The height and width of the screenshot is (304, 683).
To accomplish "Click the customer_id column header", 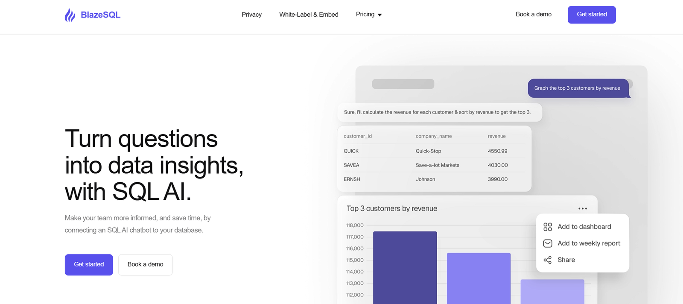I will 358,136.
